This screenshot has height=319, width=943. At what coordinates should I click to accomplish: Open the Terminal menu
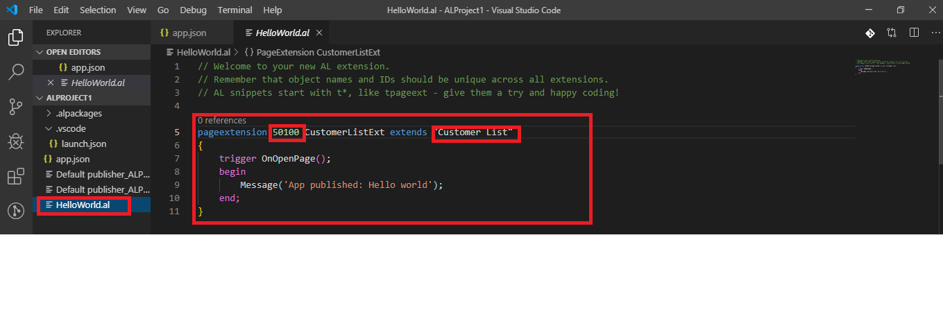click(235, 10)
